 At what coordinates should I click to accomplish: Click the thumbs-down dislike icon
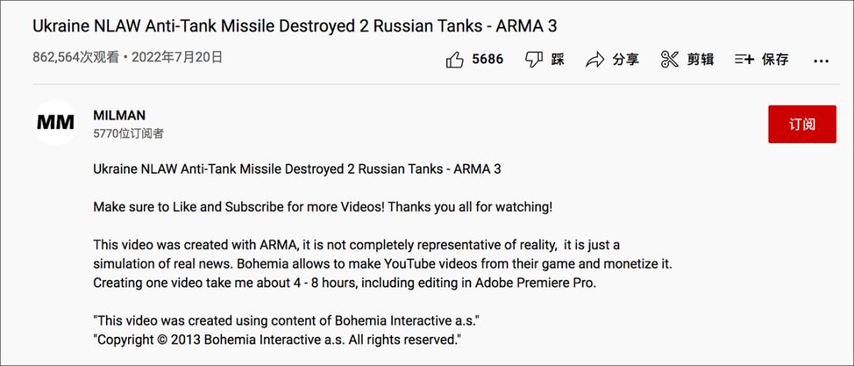[x=534, y=59]
